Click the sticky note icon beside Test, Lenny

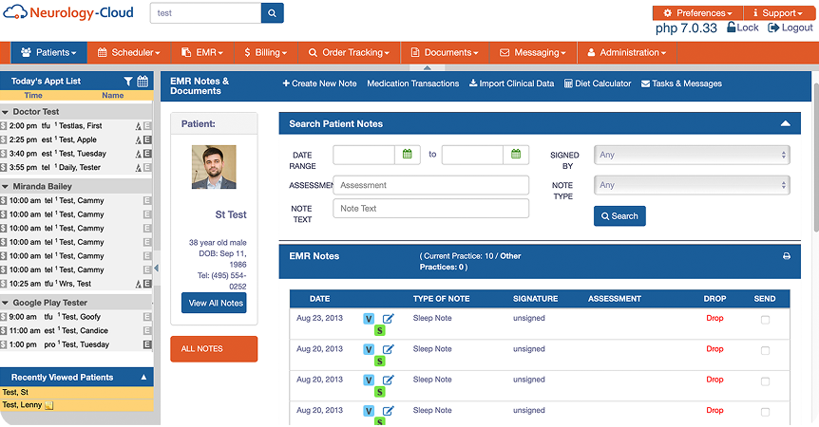tap(48, 405)
